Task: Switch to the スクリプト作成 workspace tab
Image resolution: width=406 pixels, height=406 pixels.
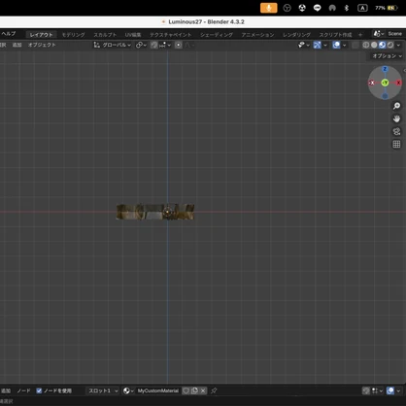Action: [335, 35]
